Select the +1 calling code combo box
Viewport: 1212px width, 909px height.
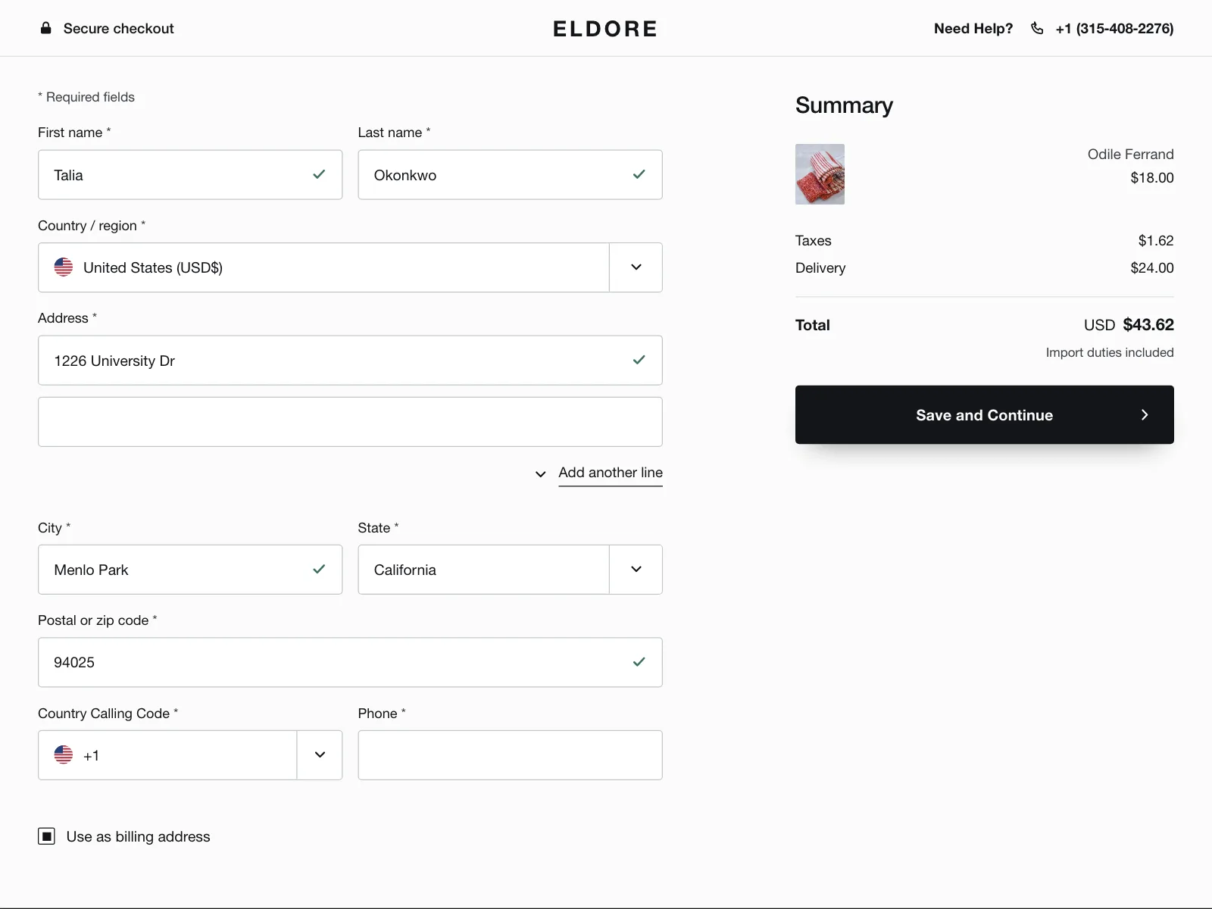[190, 755]
